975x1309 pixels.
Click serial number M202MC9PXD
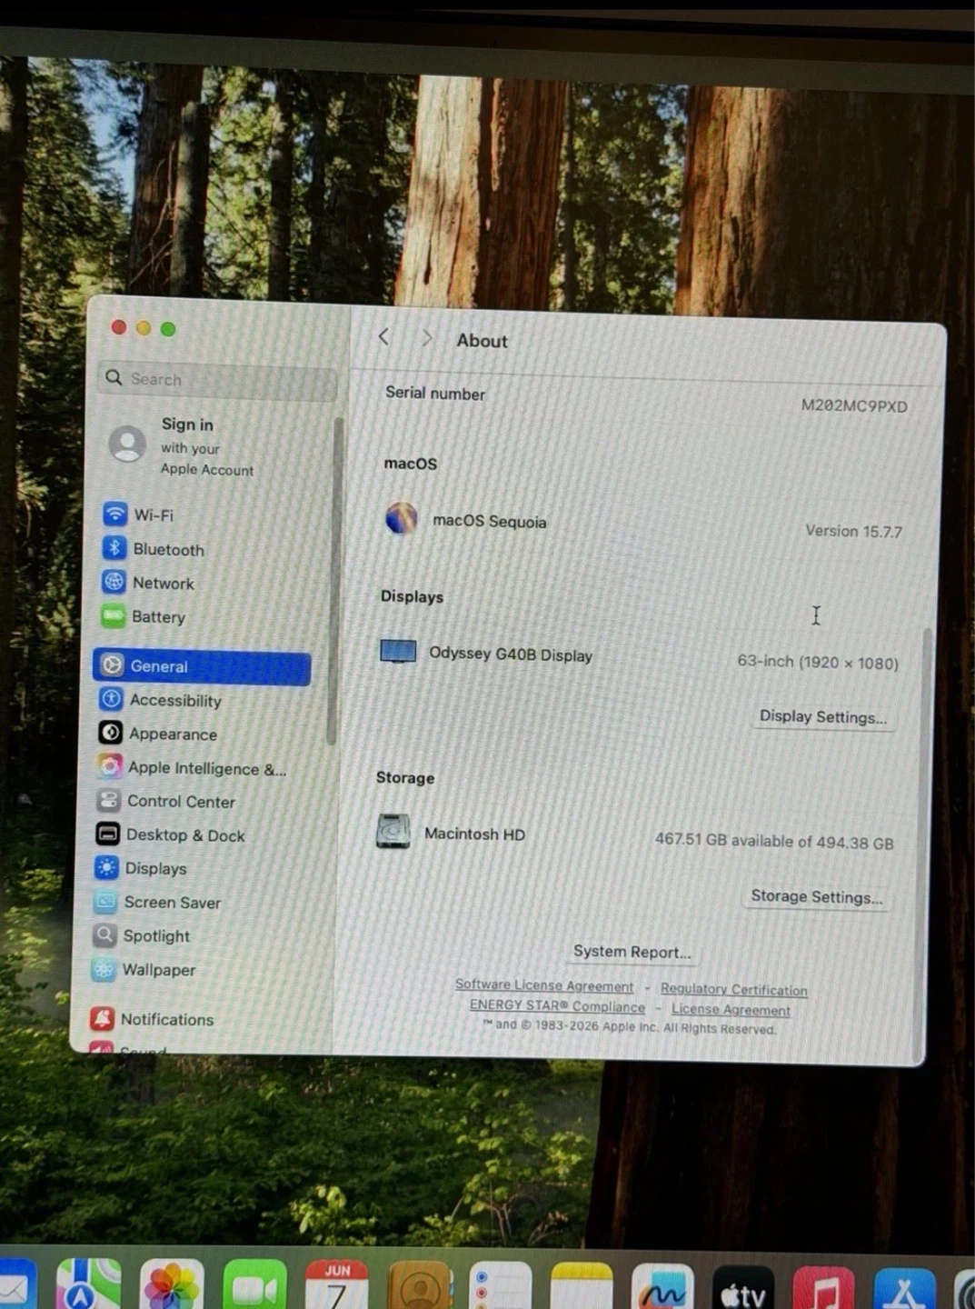(x=853, y=405)
